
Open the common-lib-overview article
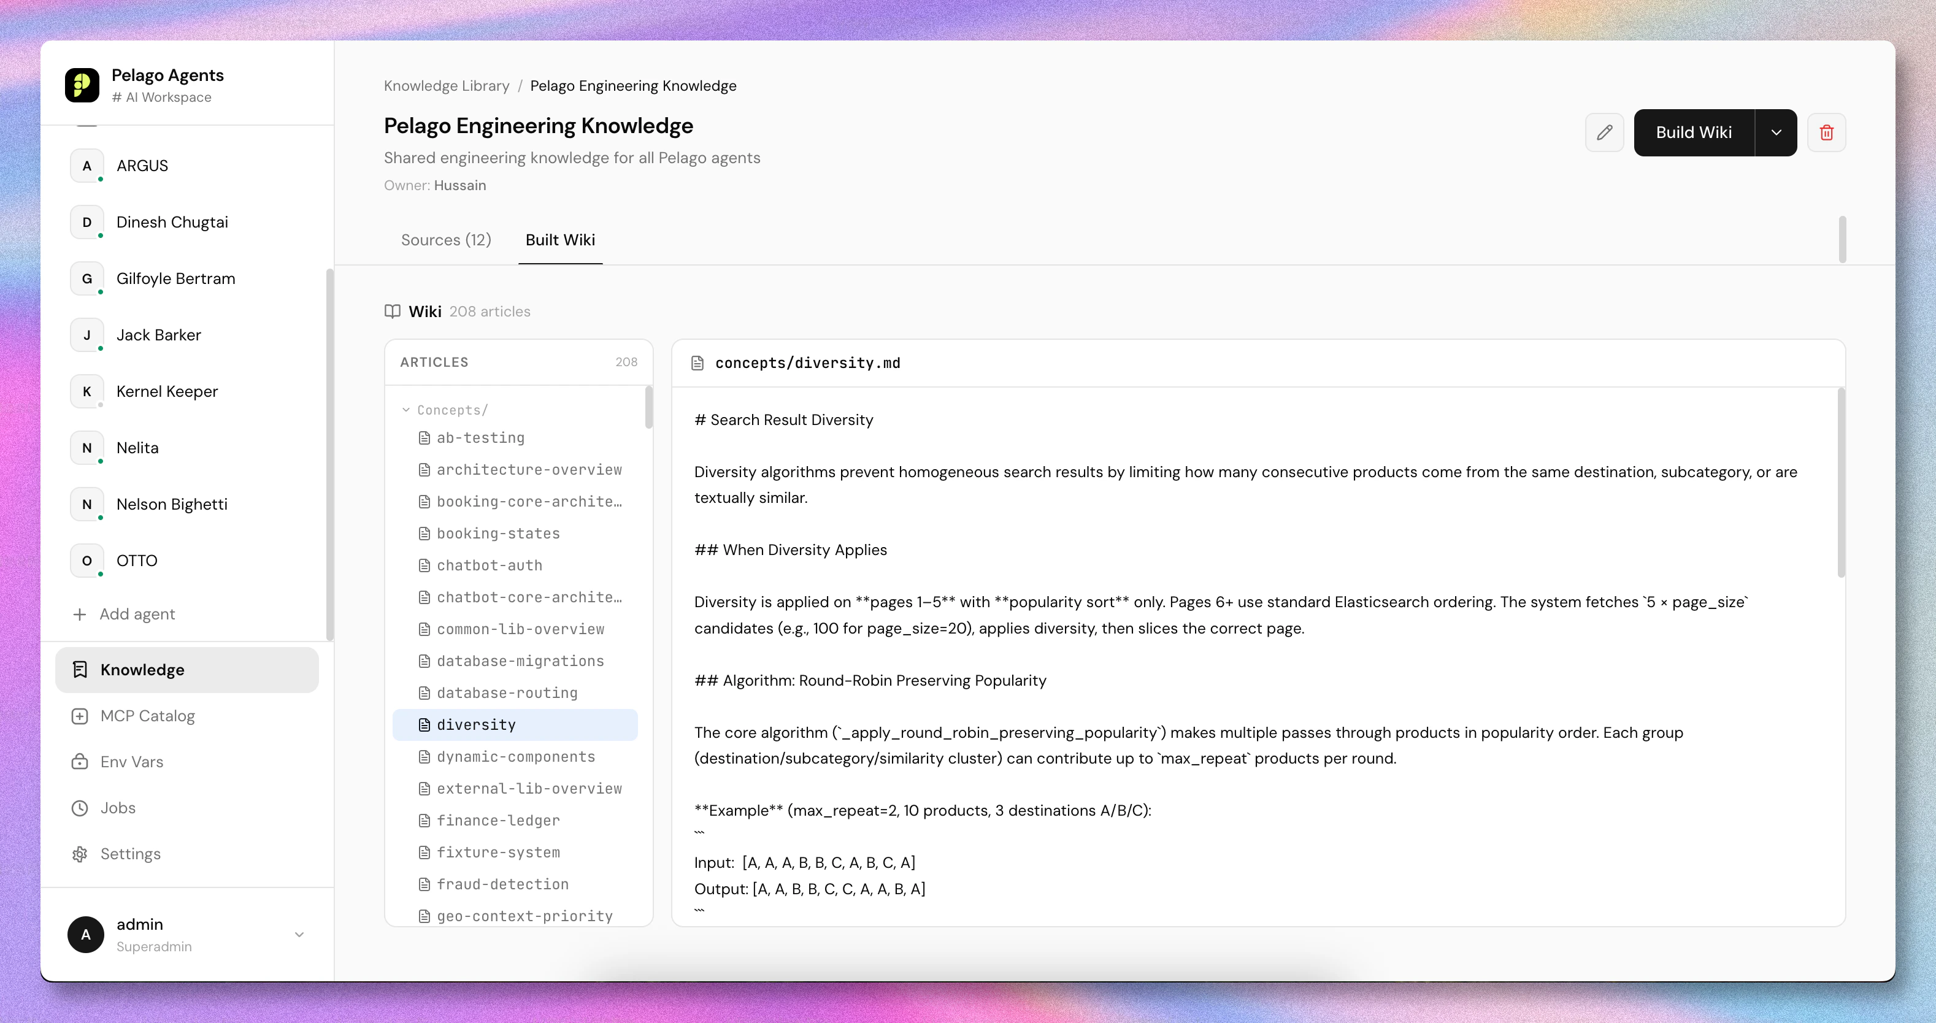pyautogui.click(x=515, y=629)
